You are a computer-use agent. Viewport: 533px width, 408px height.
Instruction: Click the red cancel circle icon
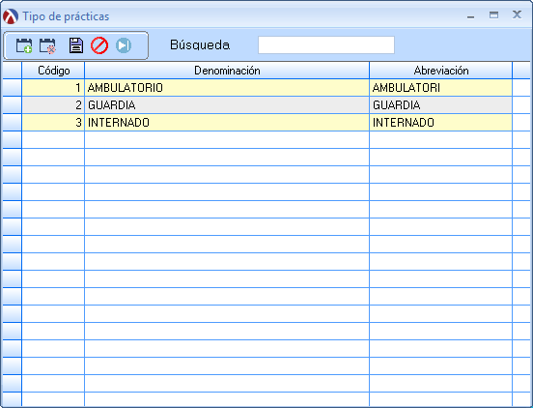click(x=99, y=45)
